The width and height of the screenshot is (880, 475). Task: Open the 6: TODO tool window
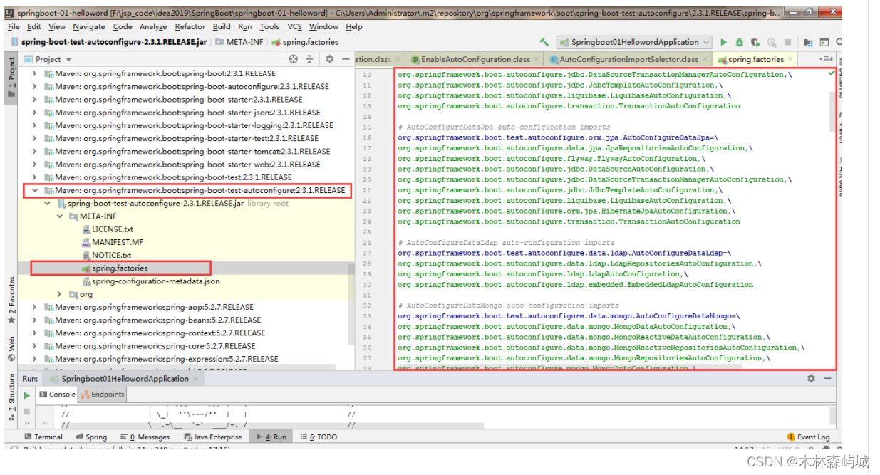[x=319, y=437]
